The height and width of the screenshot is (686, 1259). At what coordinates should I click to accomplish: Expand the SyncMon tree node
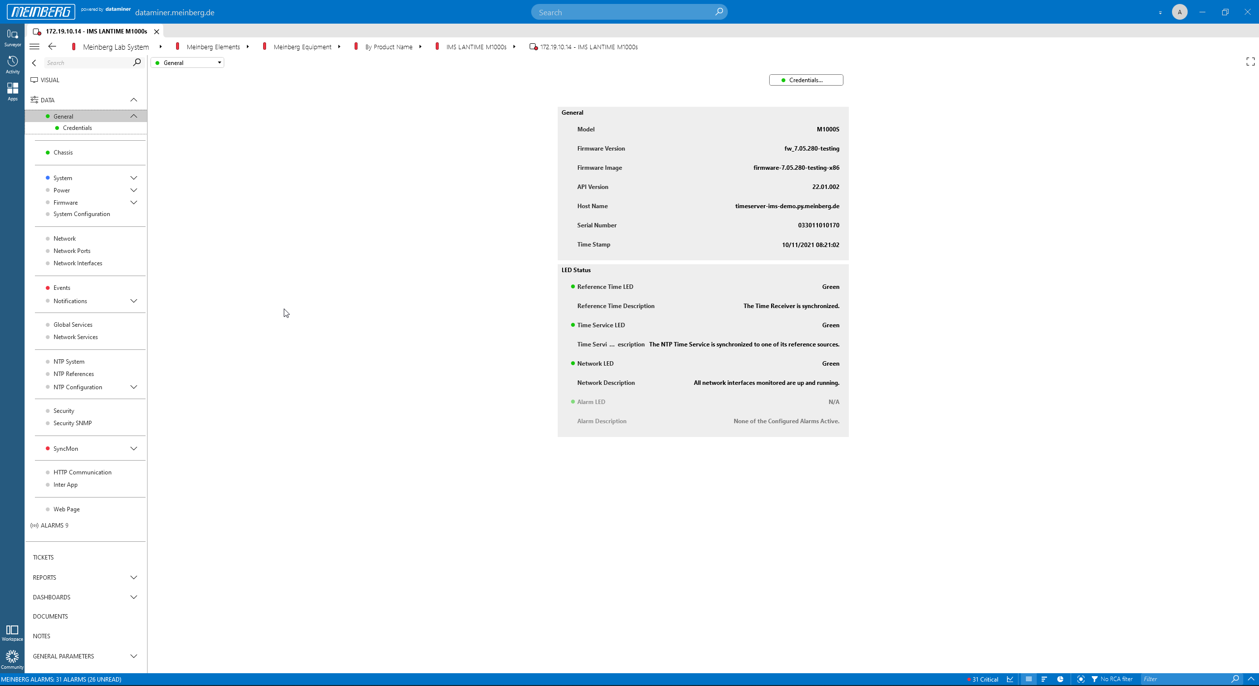point(133,449)
